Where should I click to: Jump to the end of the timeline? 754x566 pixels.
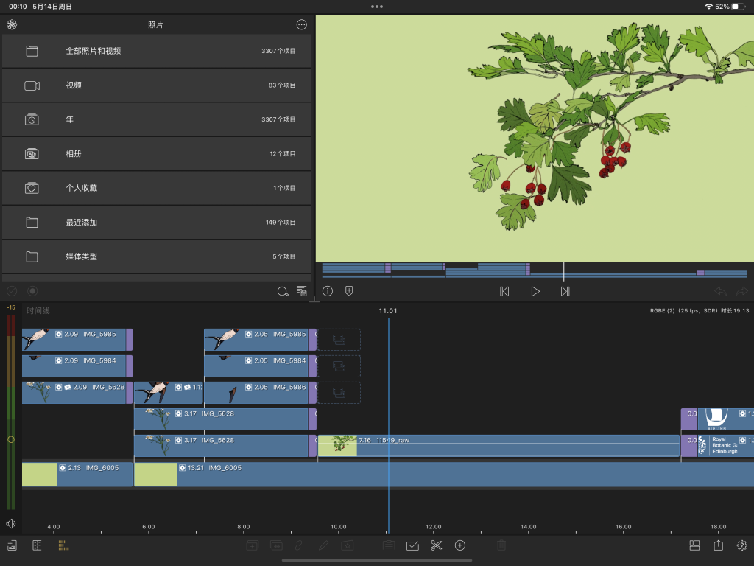pyautogui.click(x=565, y=291)
